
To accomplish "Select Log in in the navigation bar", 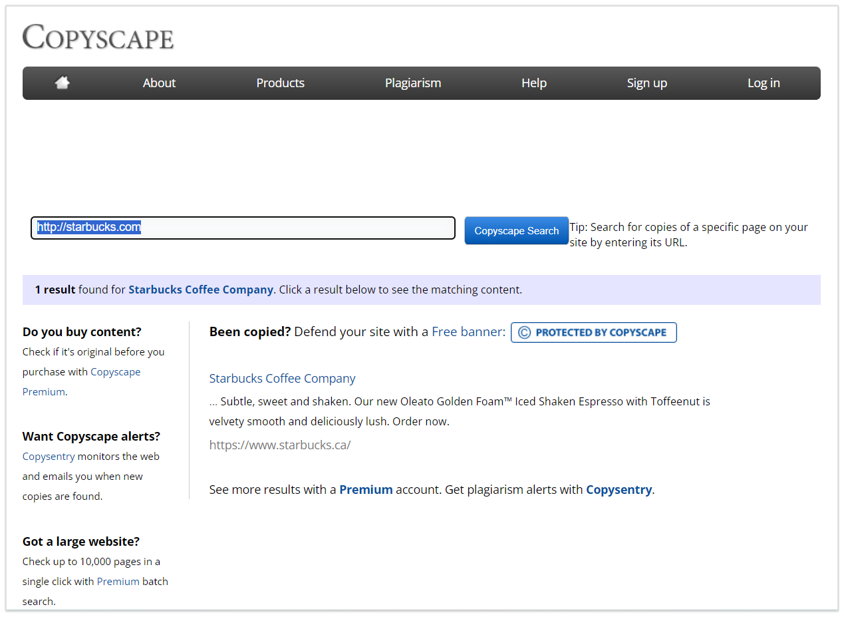I will click(x=763, y=83).
